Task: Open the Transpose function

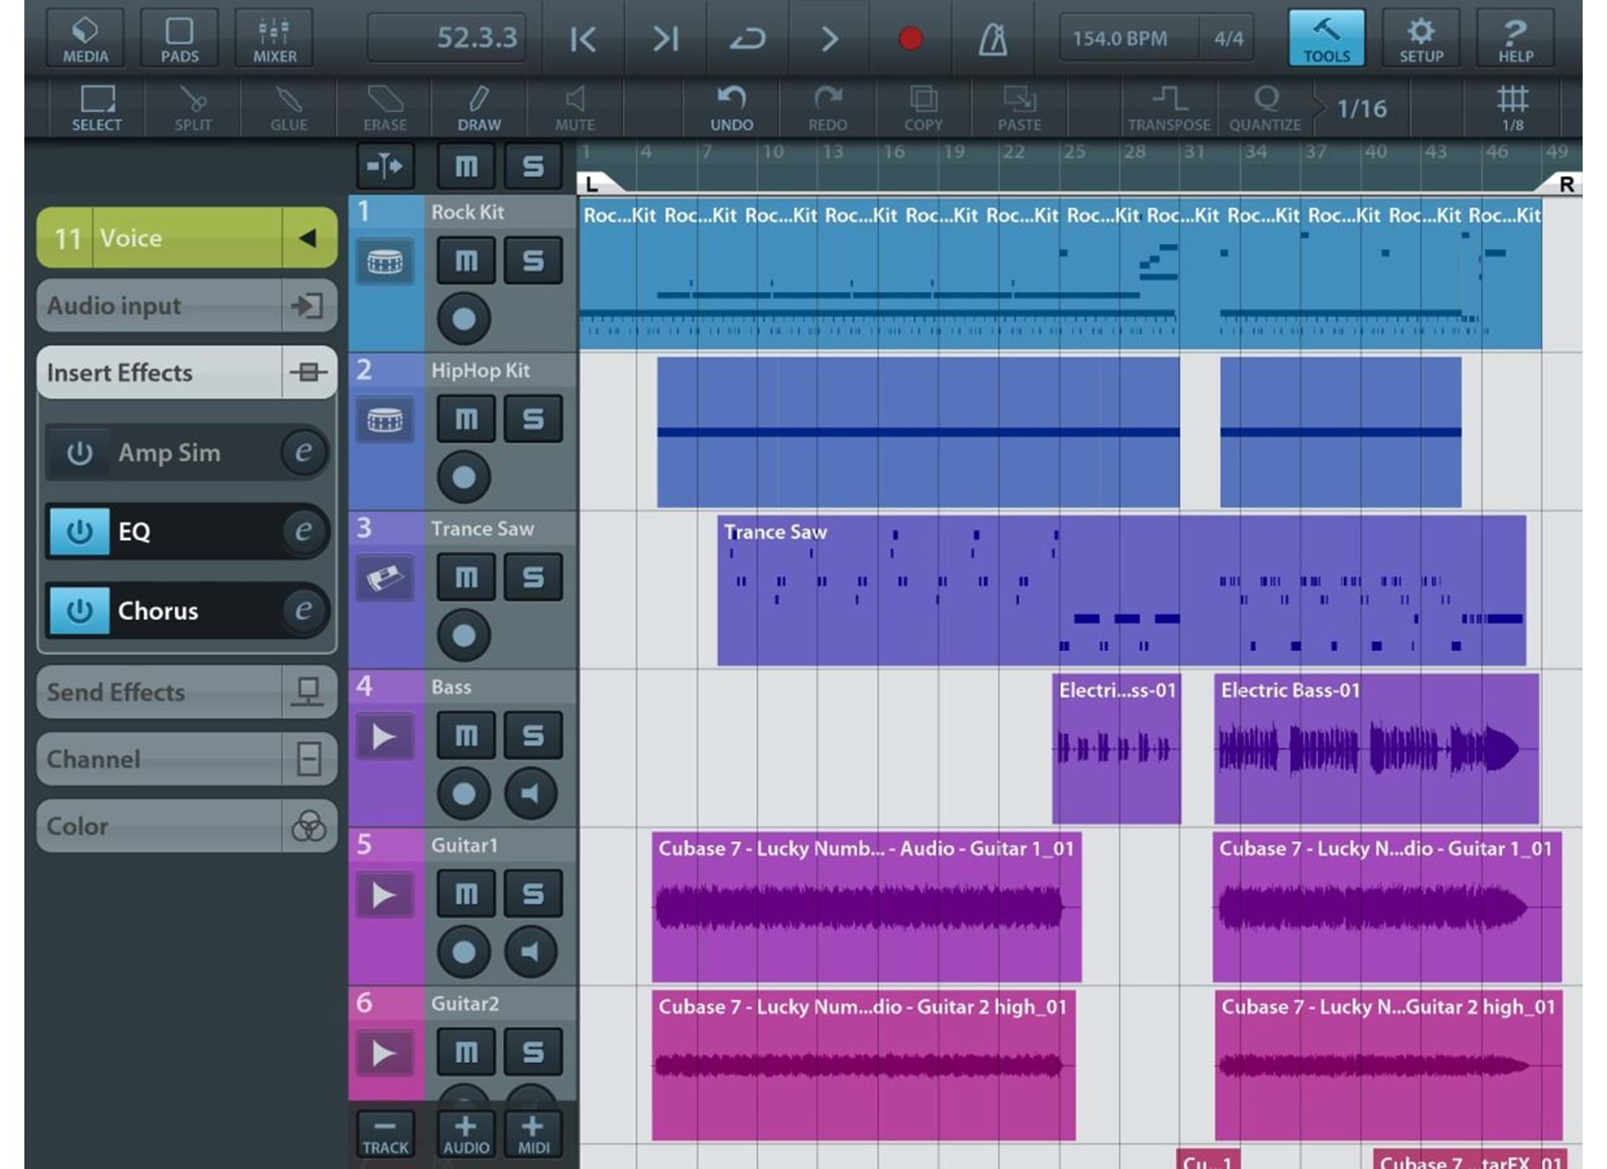Action: point(1169,108)
